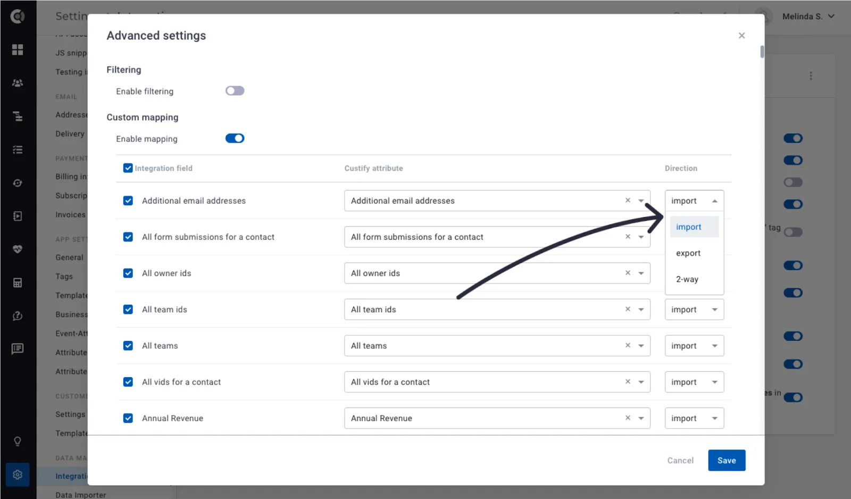Click the checklist tasks icon in sidebar
The image size is (851, 499).
[18, 149]
